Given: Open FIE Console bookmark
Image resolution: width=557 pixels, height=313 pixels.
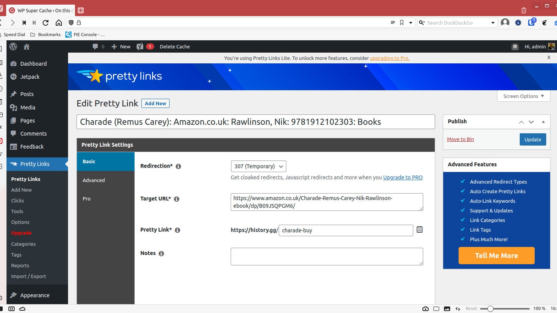Looking at the screenshot, I should click(85, 35).
